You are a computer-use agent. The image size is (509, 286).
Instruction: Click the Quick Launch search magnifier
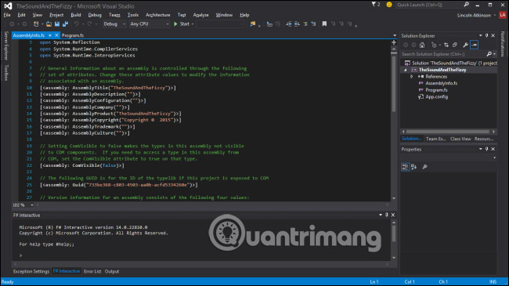[x=467, y=5]
